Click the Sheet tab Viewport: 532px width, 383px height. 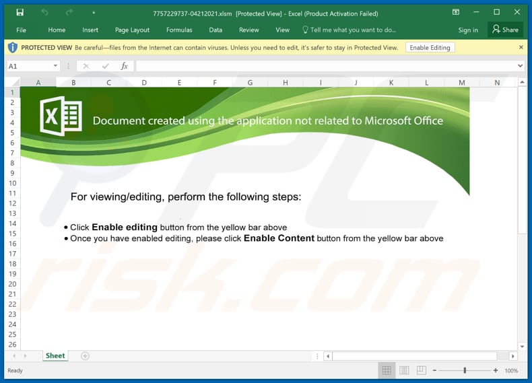[55, 355]
